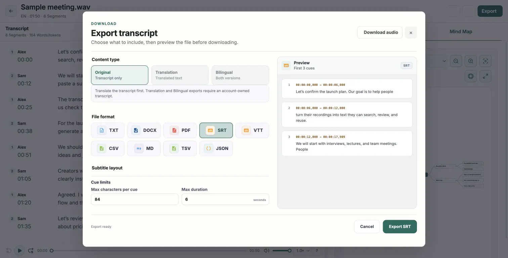Screen dimensions: 508x258
Task: Pick TSV as file format
Action: (x=180, y=148)
